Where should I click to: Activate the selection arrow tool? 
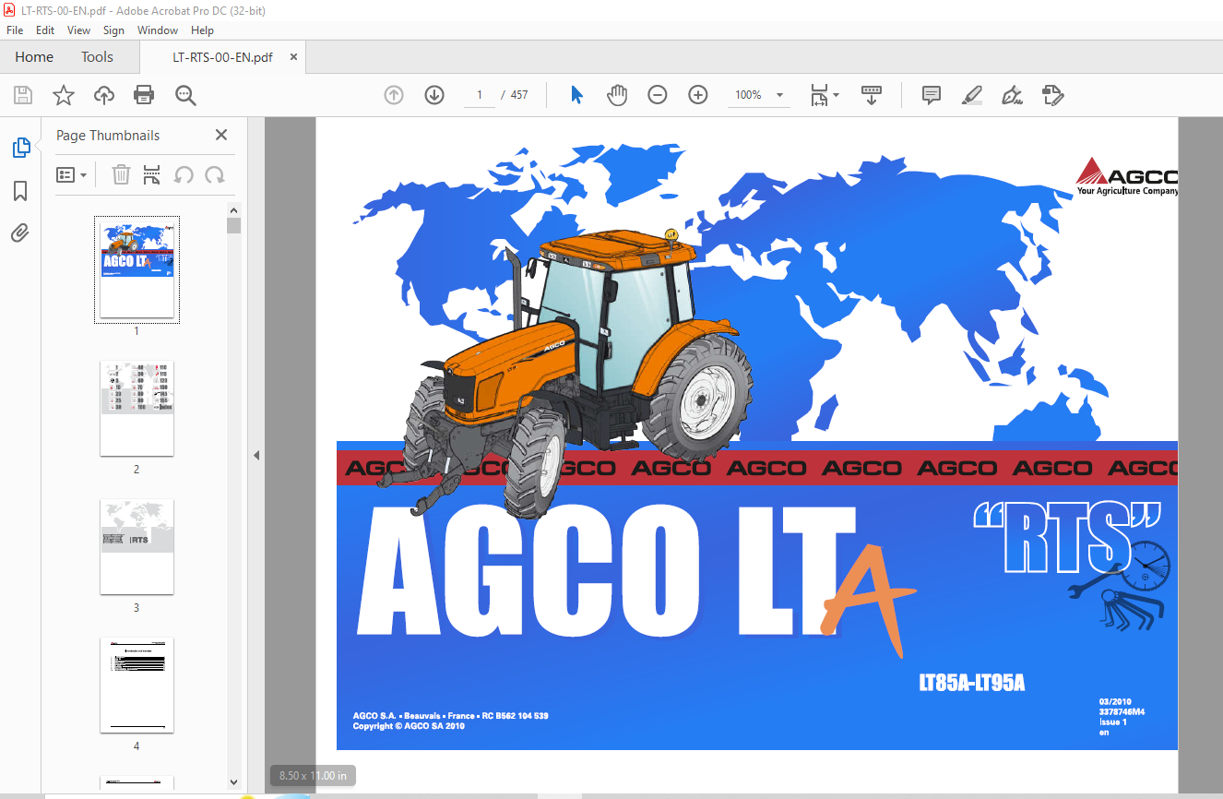pyautogui.click(x=577, y=95)
